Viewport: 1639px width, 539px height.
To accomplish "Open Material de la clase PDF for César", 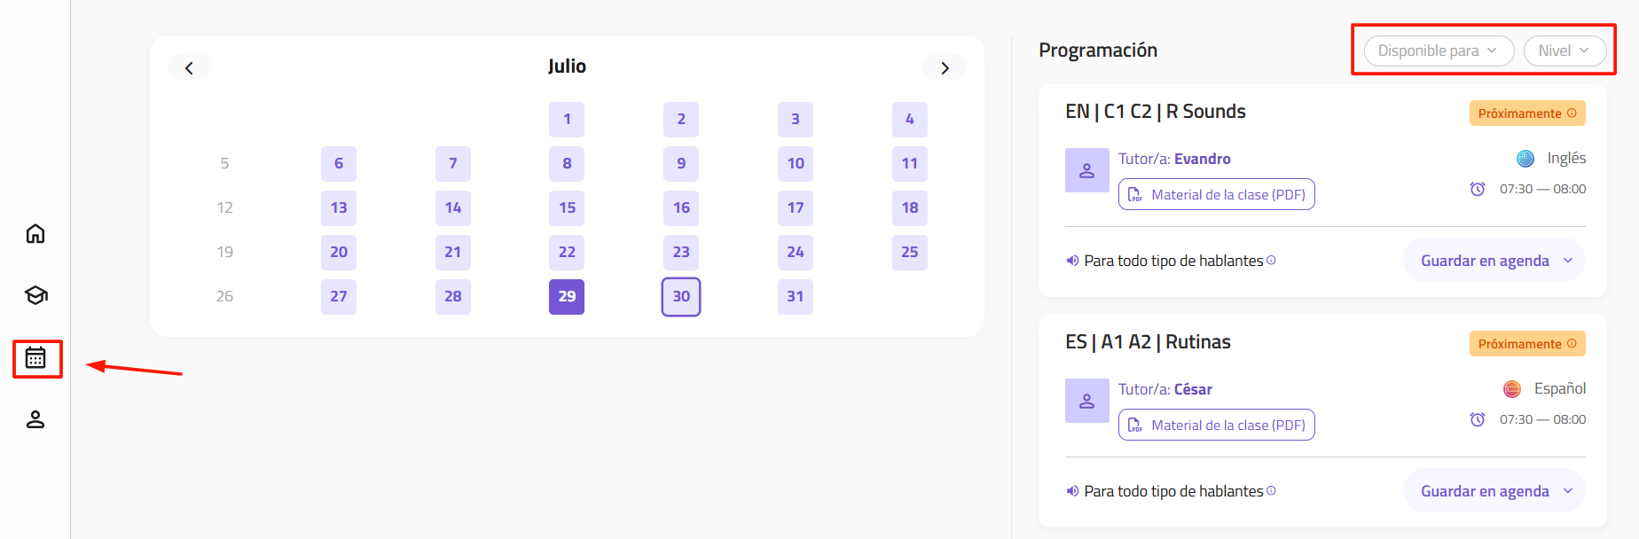I will (1217, 425).
